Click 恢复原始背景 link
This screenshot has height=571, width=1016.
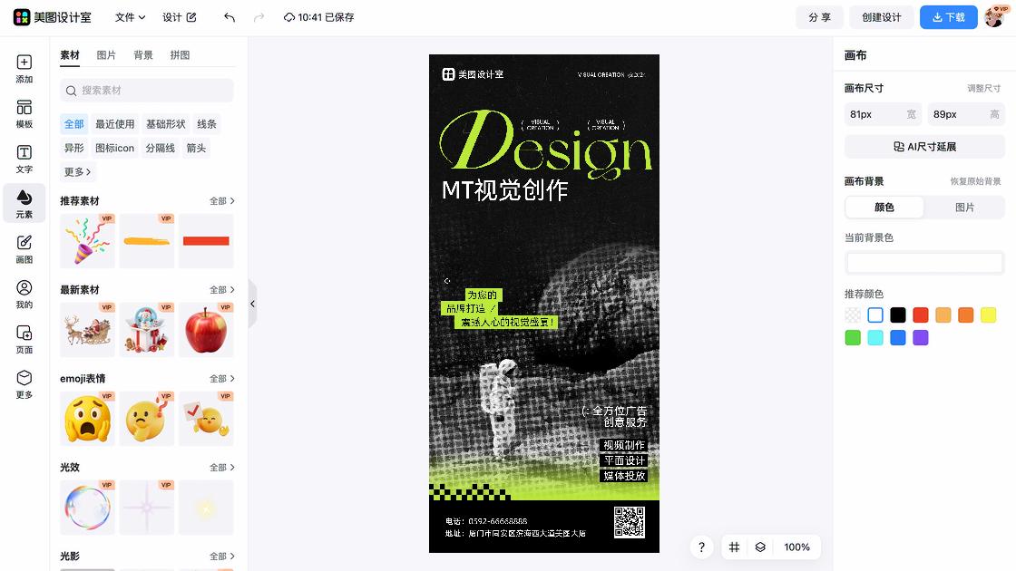coord(976,181)
